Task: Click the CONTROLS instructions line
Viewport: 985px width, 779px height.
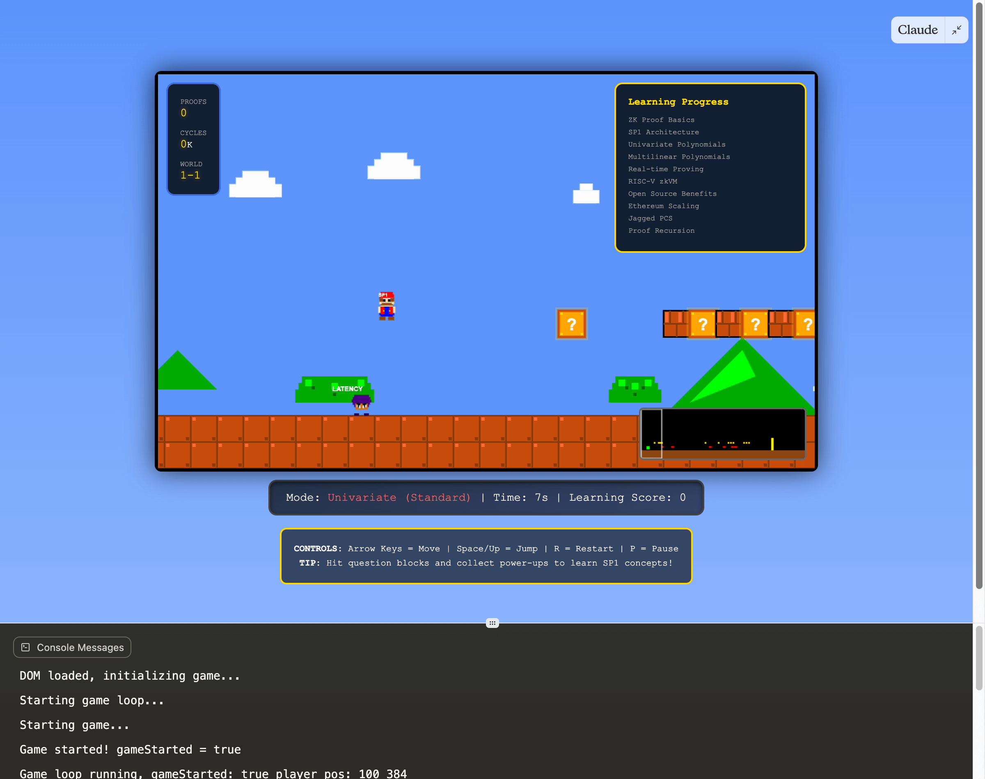Action: point(486,549)
